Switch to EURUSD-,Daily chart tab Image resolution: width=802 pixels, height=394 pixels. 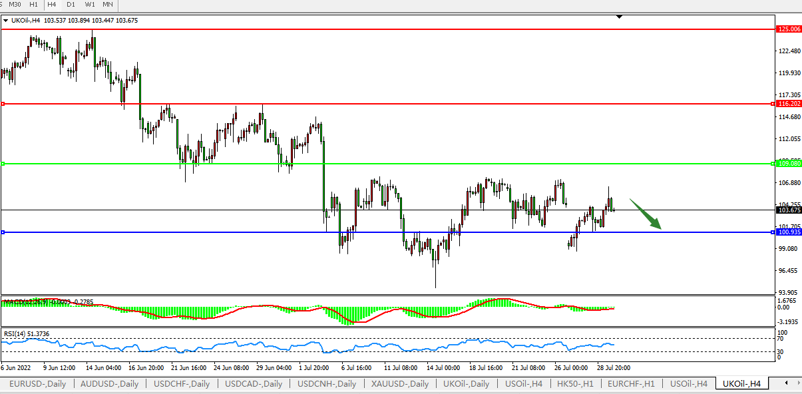coord(39,384)
